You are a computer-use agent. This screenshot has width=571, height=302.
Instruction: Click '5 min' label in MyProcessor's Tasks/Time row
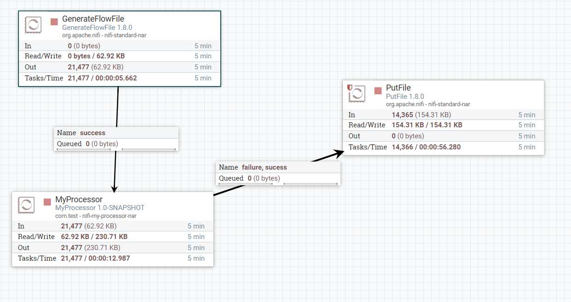pyautogui.click(x=196, y=258)
